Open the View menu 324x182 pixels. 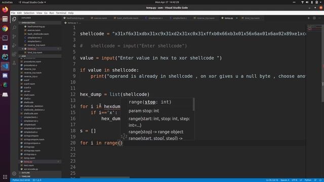pos(39,13)
